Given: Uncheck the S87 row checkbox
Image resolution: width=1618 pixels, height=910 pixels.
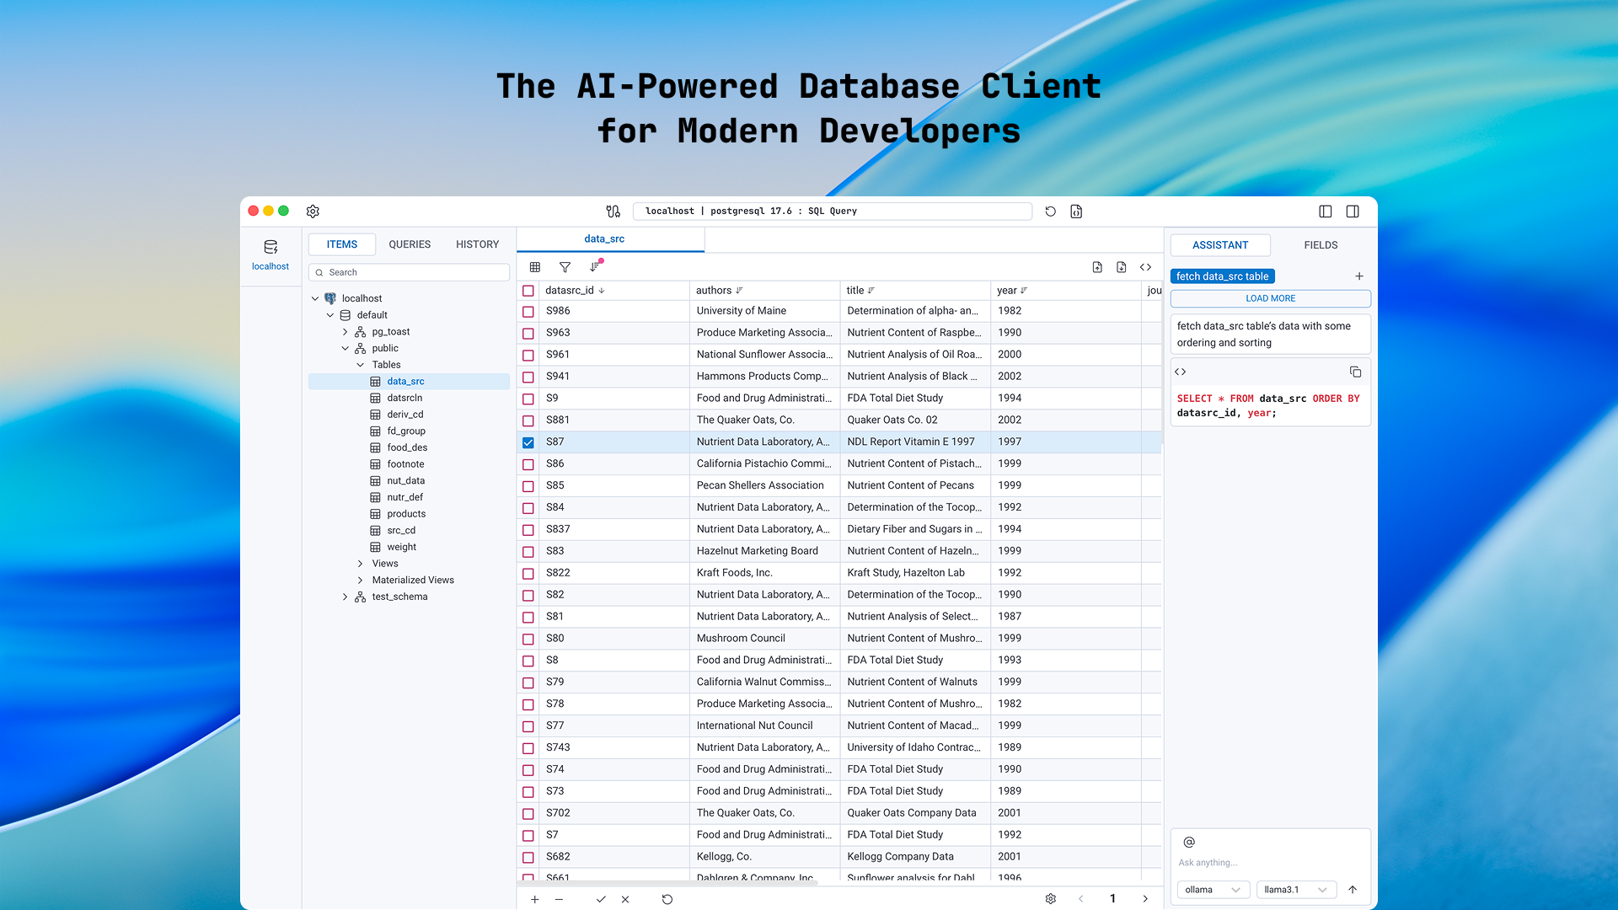Looking at the screenshot, I should point(528,442).
